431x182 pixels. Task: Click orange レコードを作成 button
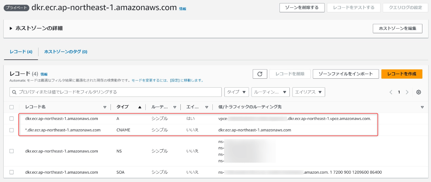pyautogui.click(x=402, y=74)
